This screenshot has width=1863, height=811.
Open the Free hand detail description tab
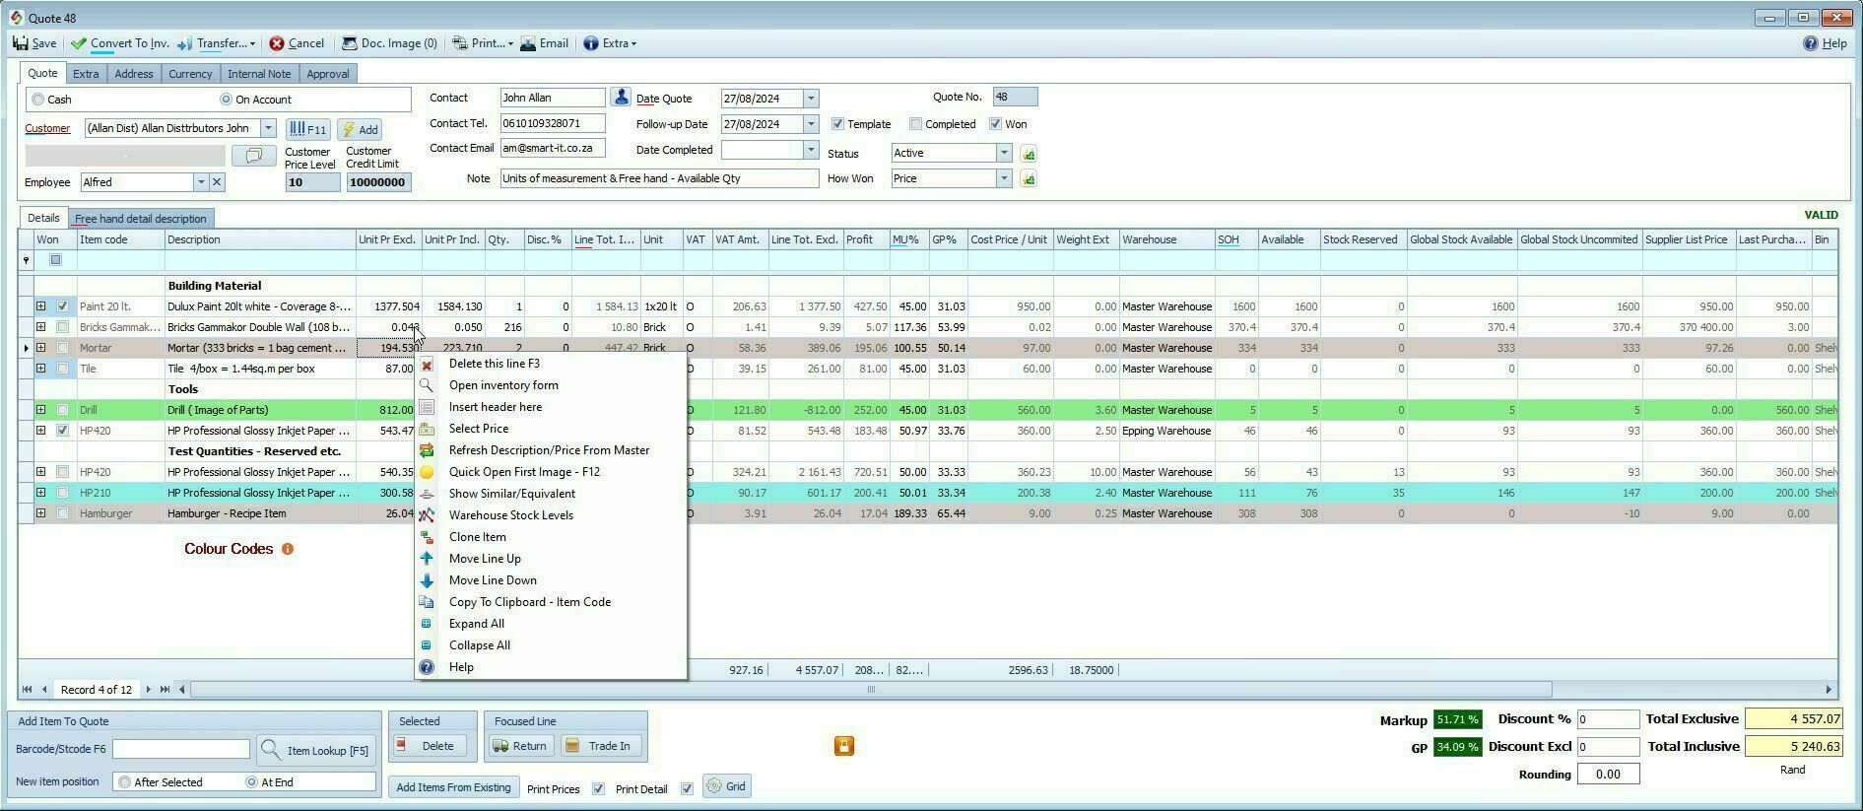(x=141, y=219)
